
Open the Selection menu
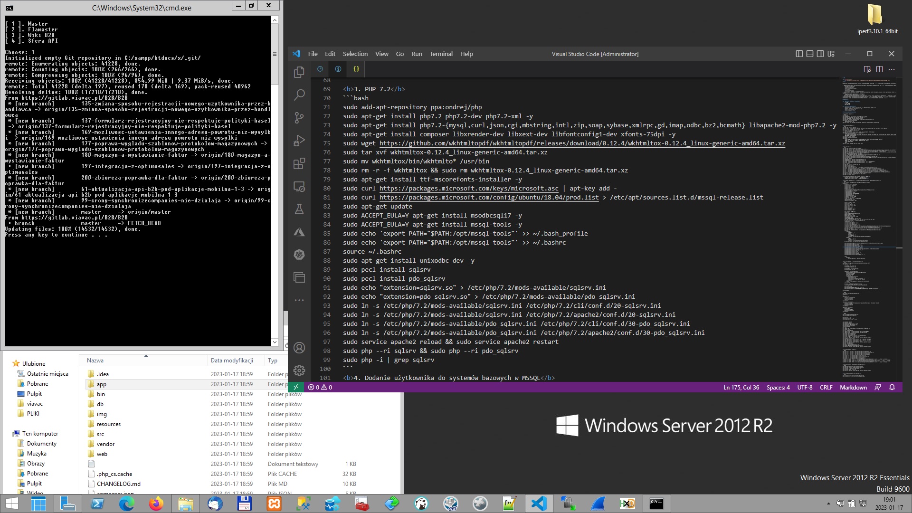(355, 54)
